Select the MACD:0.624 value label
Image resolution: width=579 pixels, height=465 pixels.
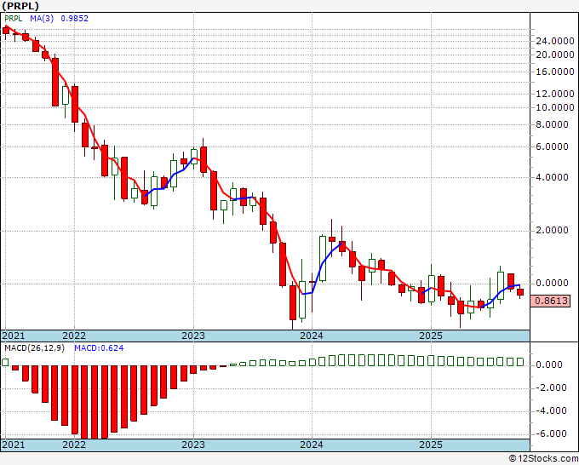[99, 348]
